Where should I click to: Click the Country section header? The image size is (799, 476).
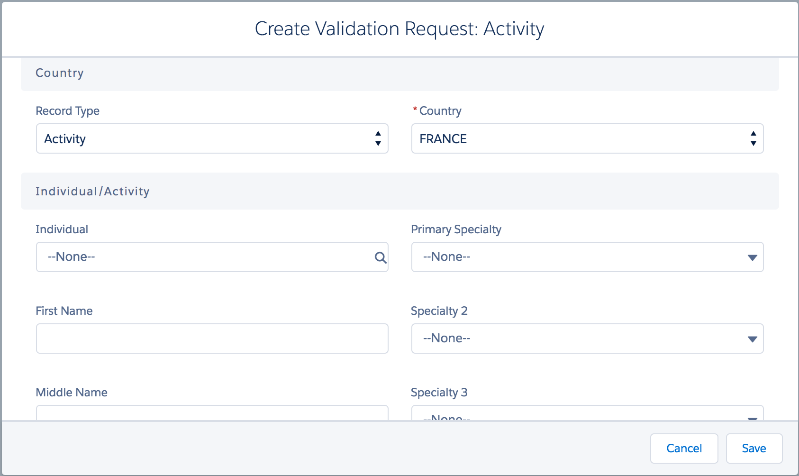(x=60, y=73)
